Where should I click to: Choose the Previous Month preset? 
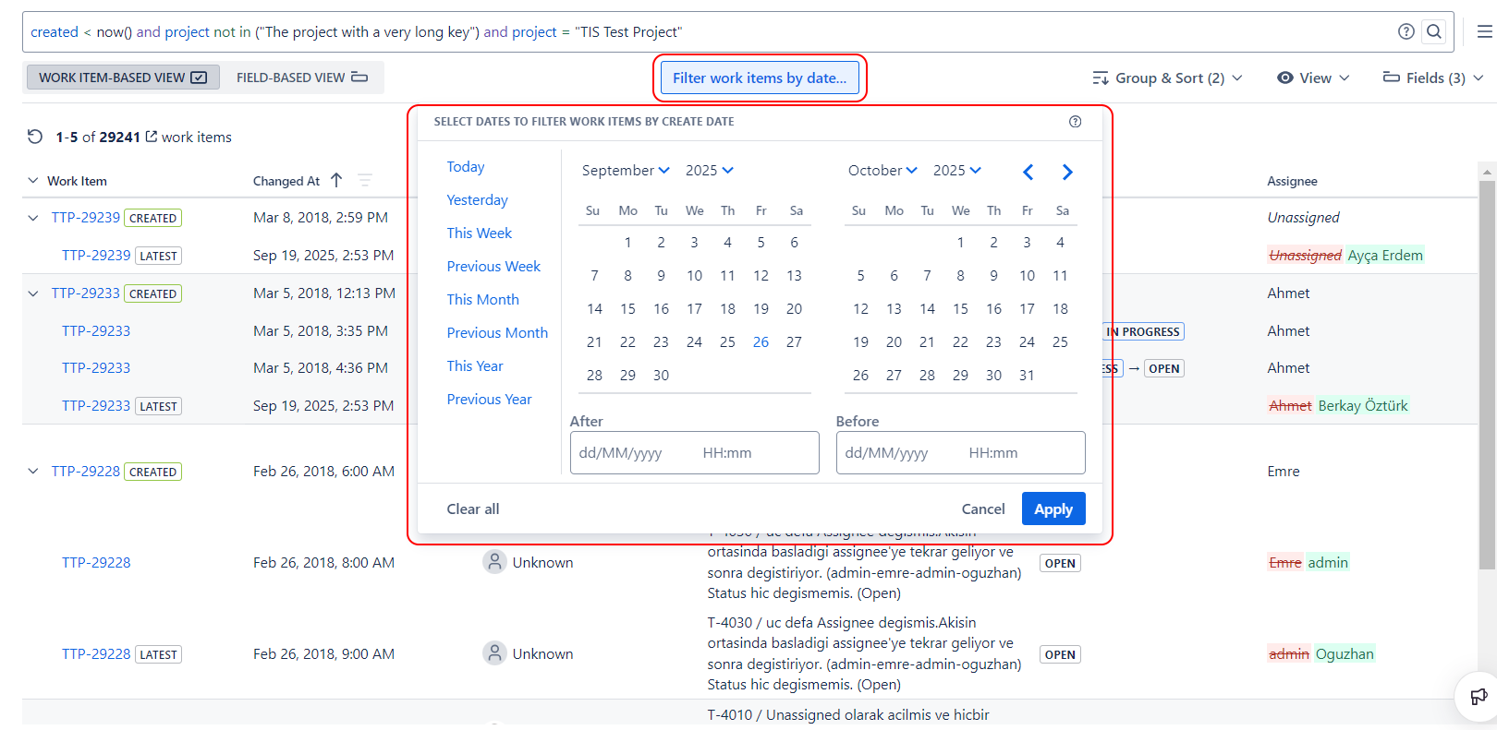(497, 333)
